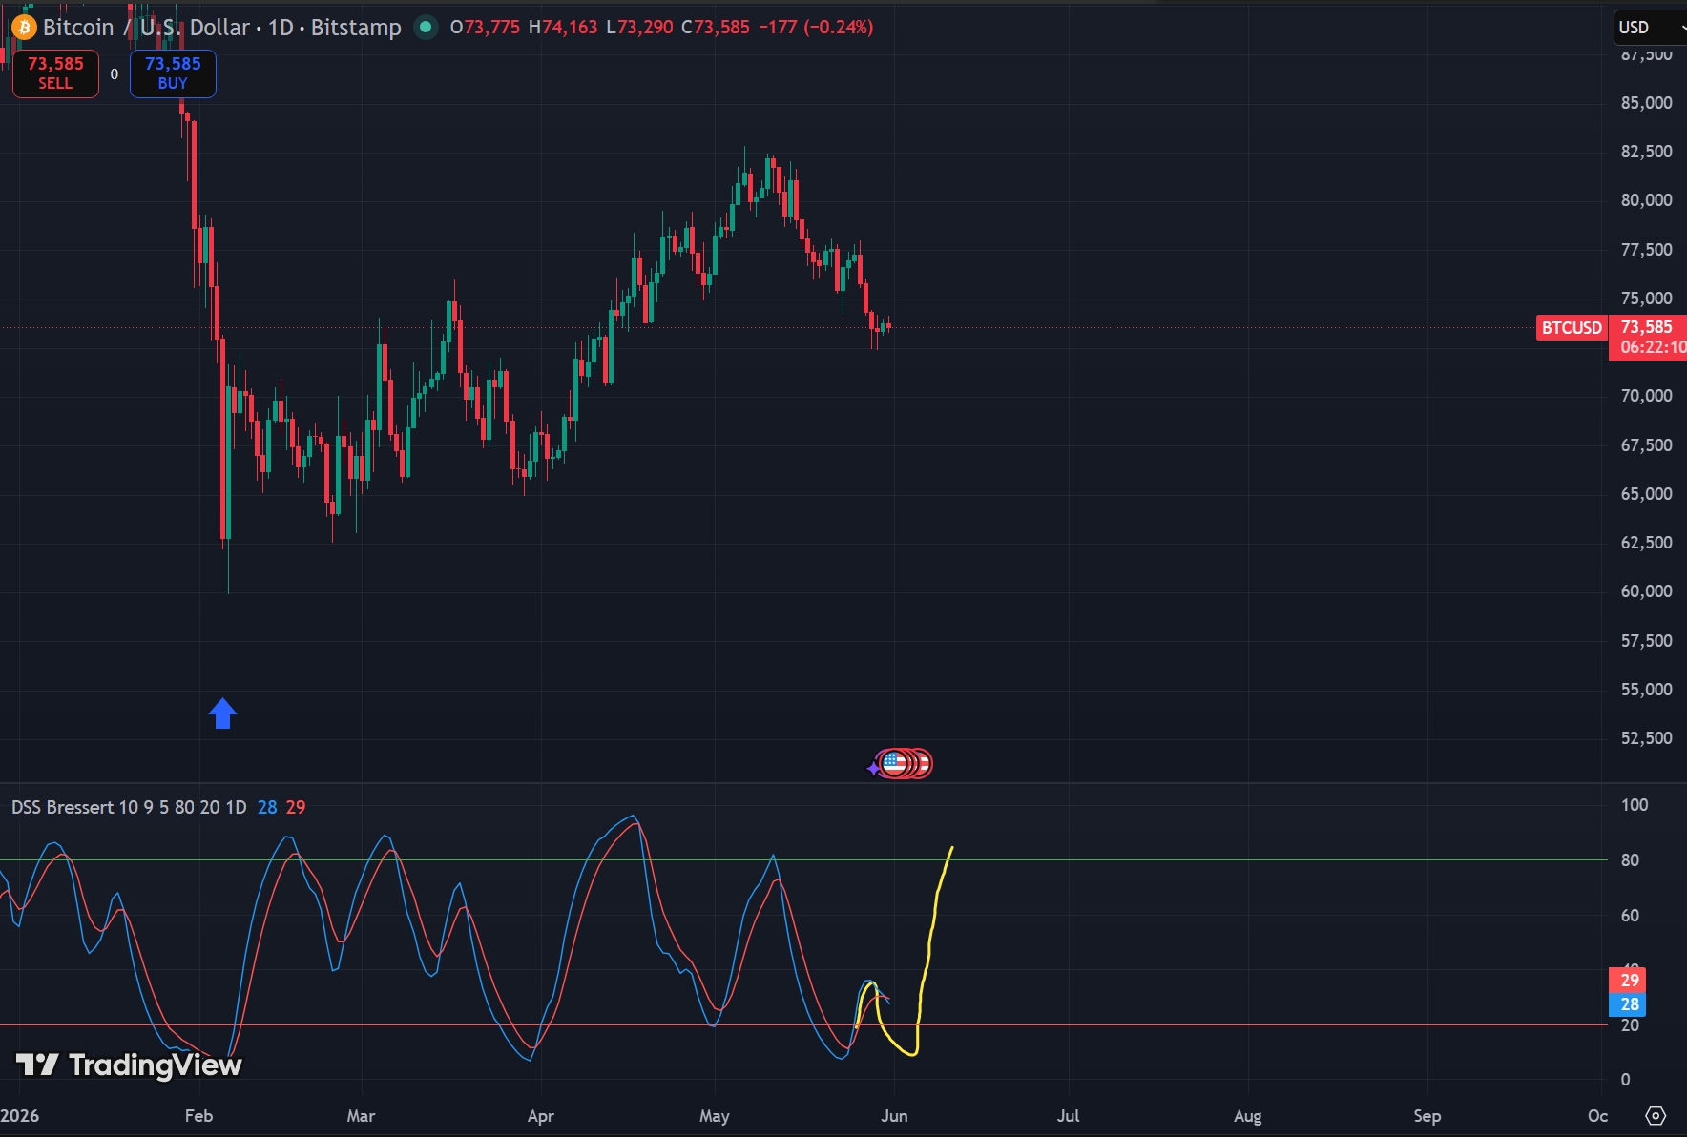Select the DSS Bressert indicator legend title
Image resolution: width=1687 pixels, height=1137 pixels.
[129, 807]
